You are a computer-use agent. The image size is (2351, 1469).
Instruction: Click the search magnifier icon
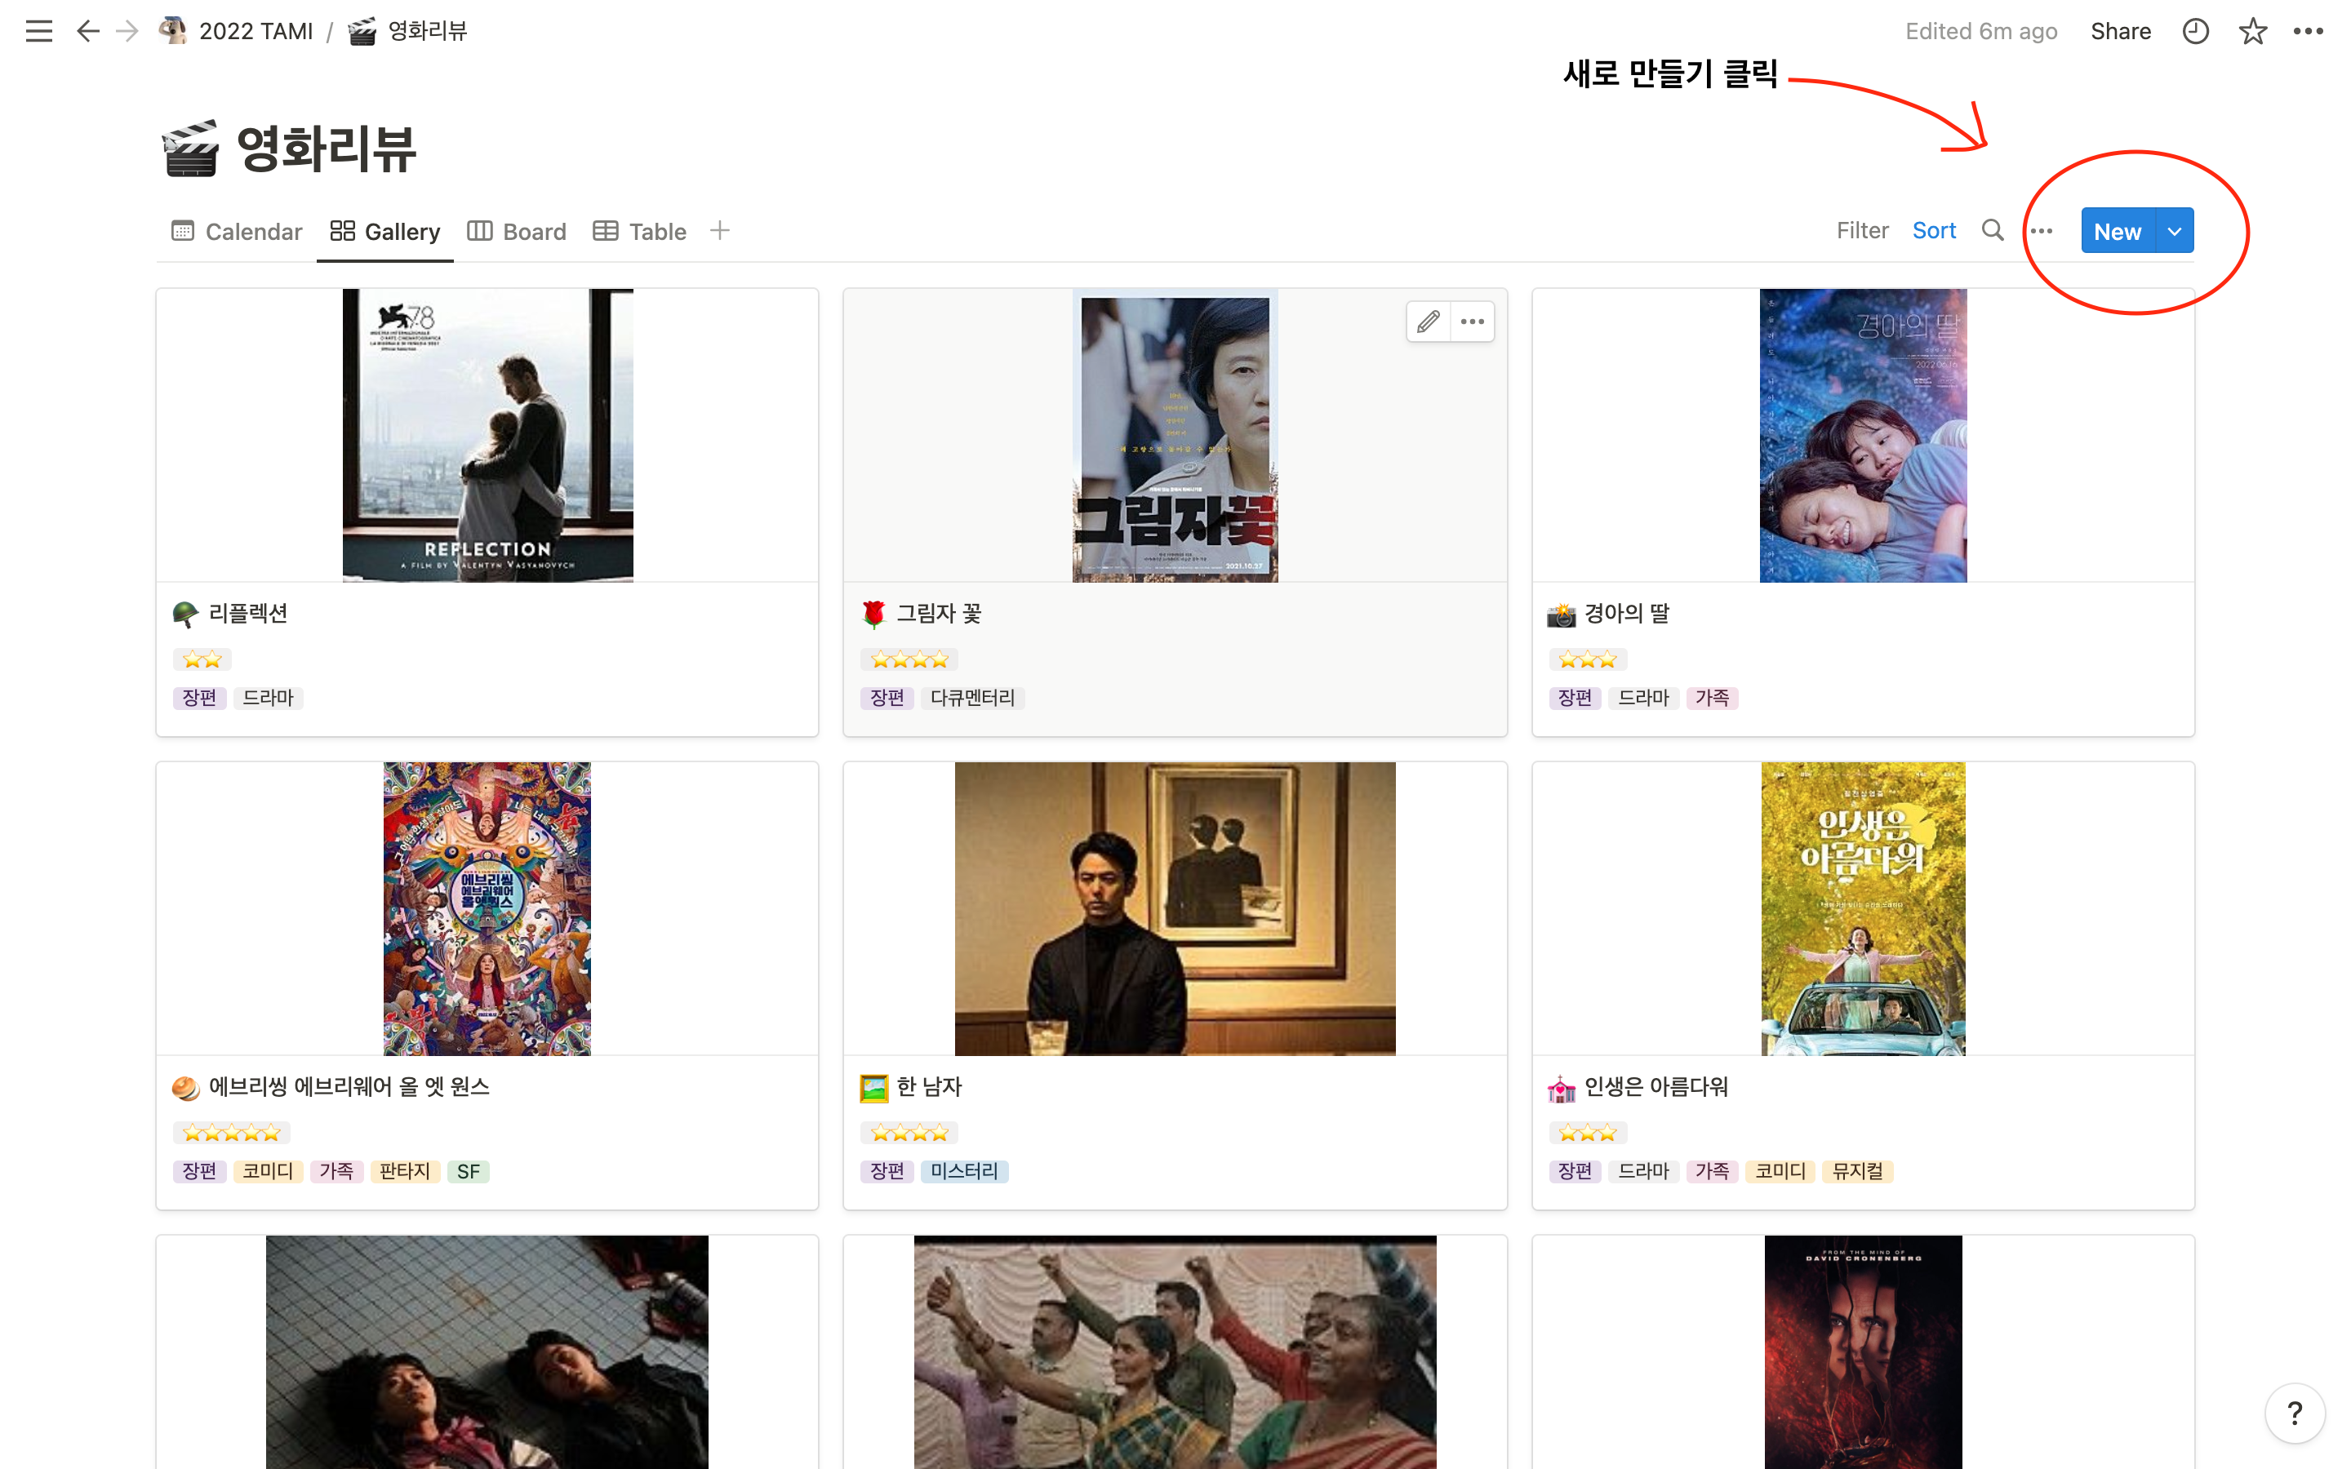click(1993, 230)
